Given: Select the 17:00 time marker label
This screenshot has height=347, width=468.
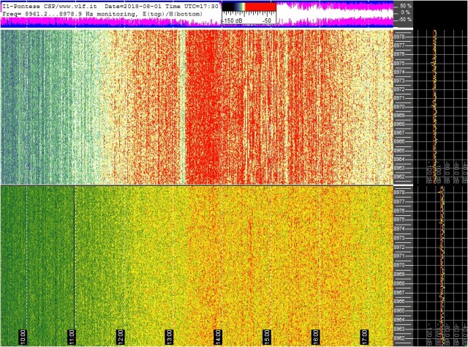Looking at the screenshot, I should point(363,338).
